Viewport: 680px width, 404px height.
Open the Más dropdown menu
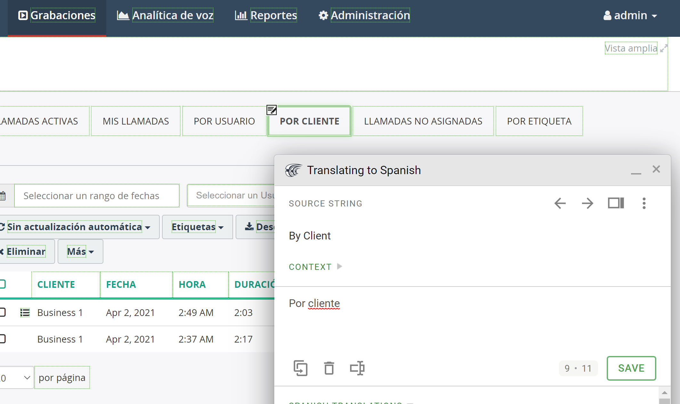tap(80, 252)
